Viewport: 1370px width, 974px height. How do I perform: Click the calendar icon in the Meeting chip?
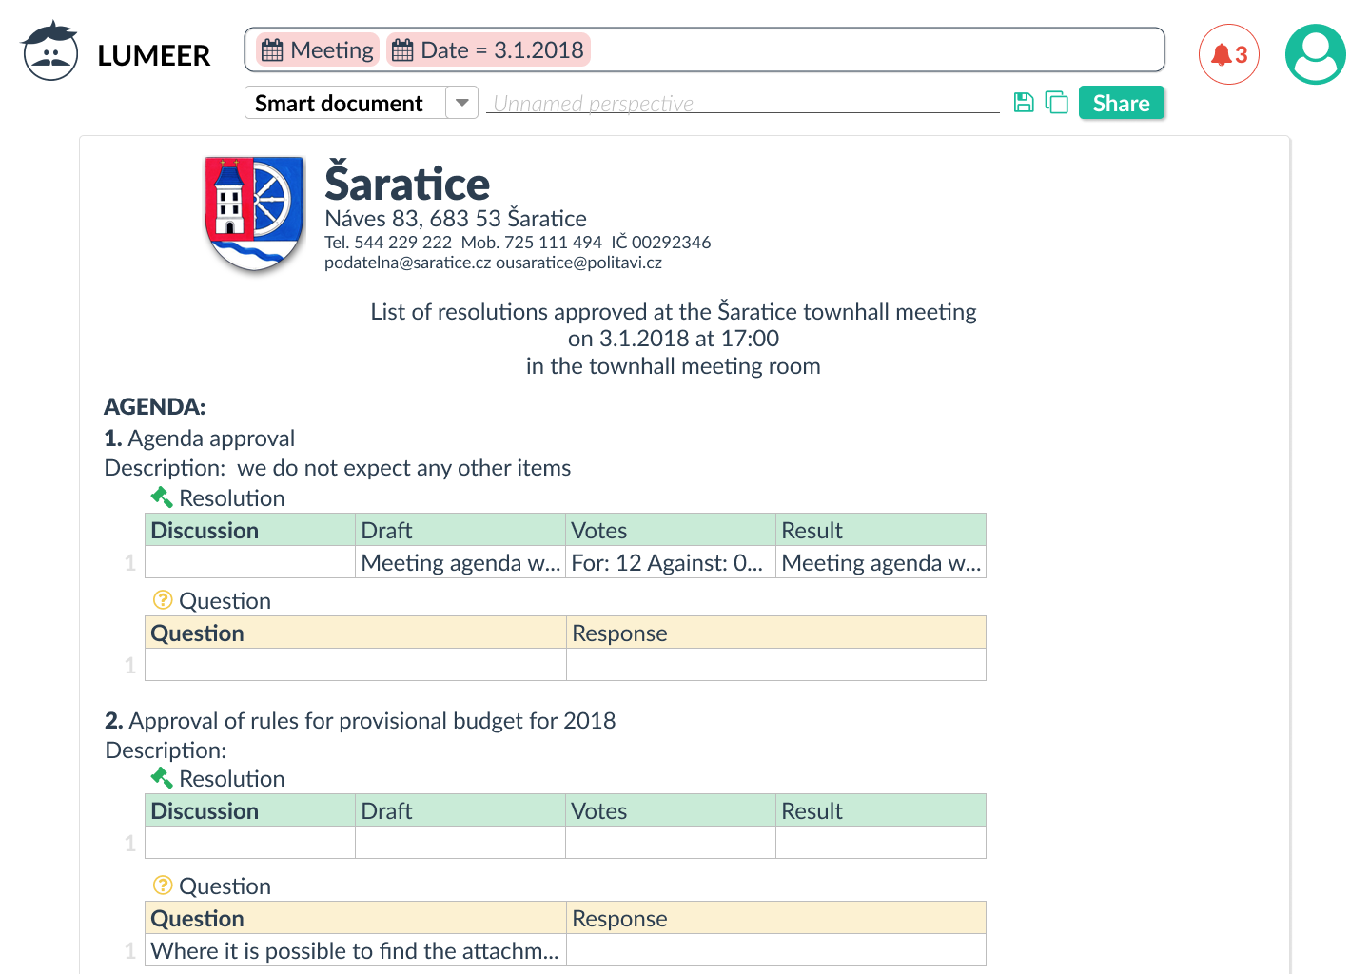(x=272, y=50)
